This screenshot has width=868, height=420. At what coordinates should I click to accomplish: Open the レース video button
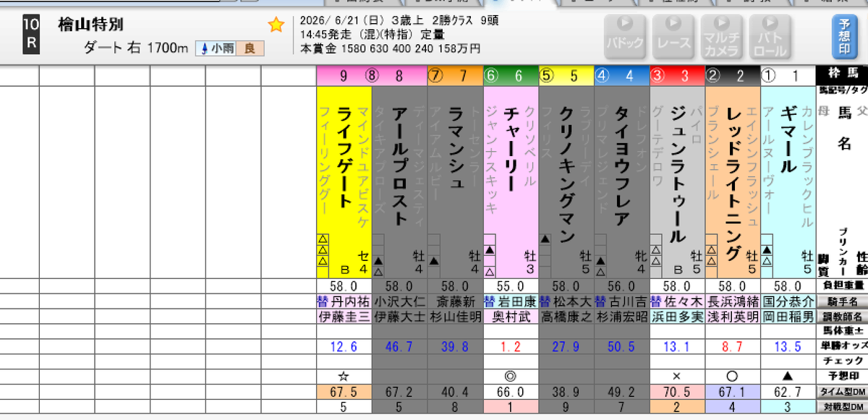pyautogui.click(x=672, y=36)
